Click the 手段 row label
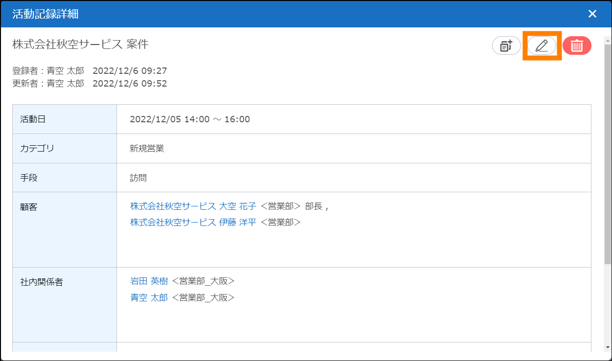 [x=29, y=178]
